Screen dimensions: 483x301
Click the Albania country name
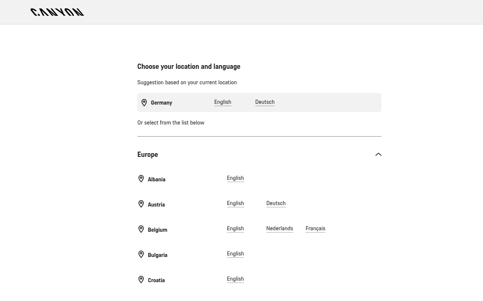(x=157, y=179)
